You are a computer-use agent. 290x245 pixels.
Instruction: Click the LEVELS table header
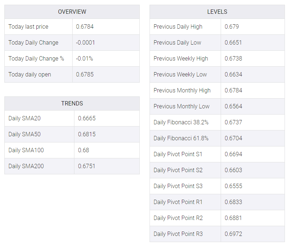click(x=217, y=12)
